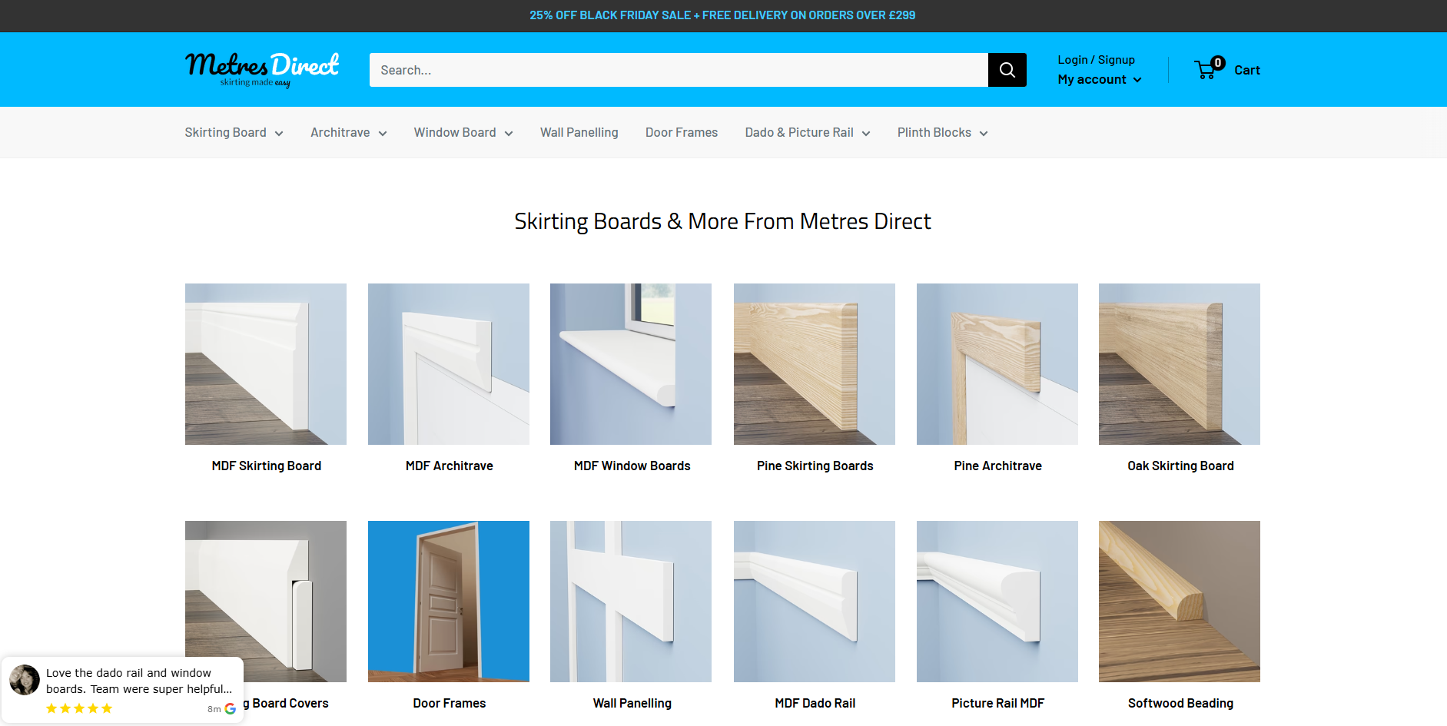Expand the Plinth Blocks dropdown

942,133
